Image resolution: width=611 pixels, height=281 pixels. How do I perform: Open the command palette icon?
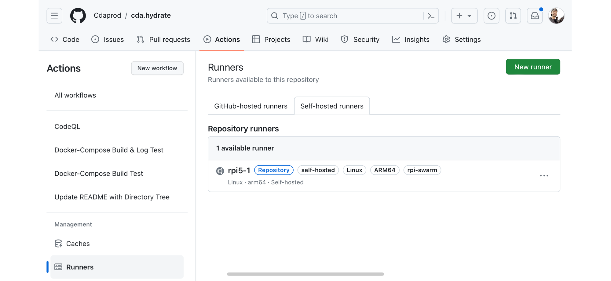tap(431, 16)
